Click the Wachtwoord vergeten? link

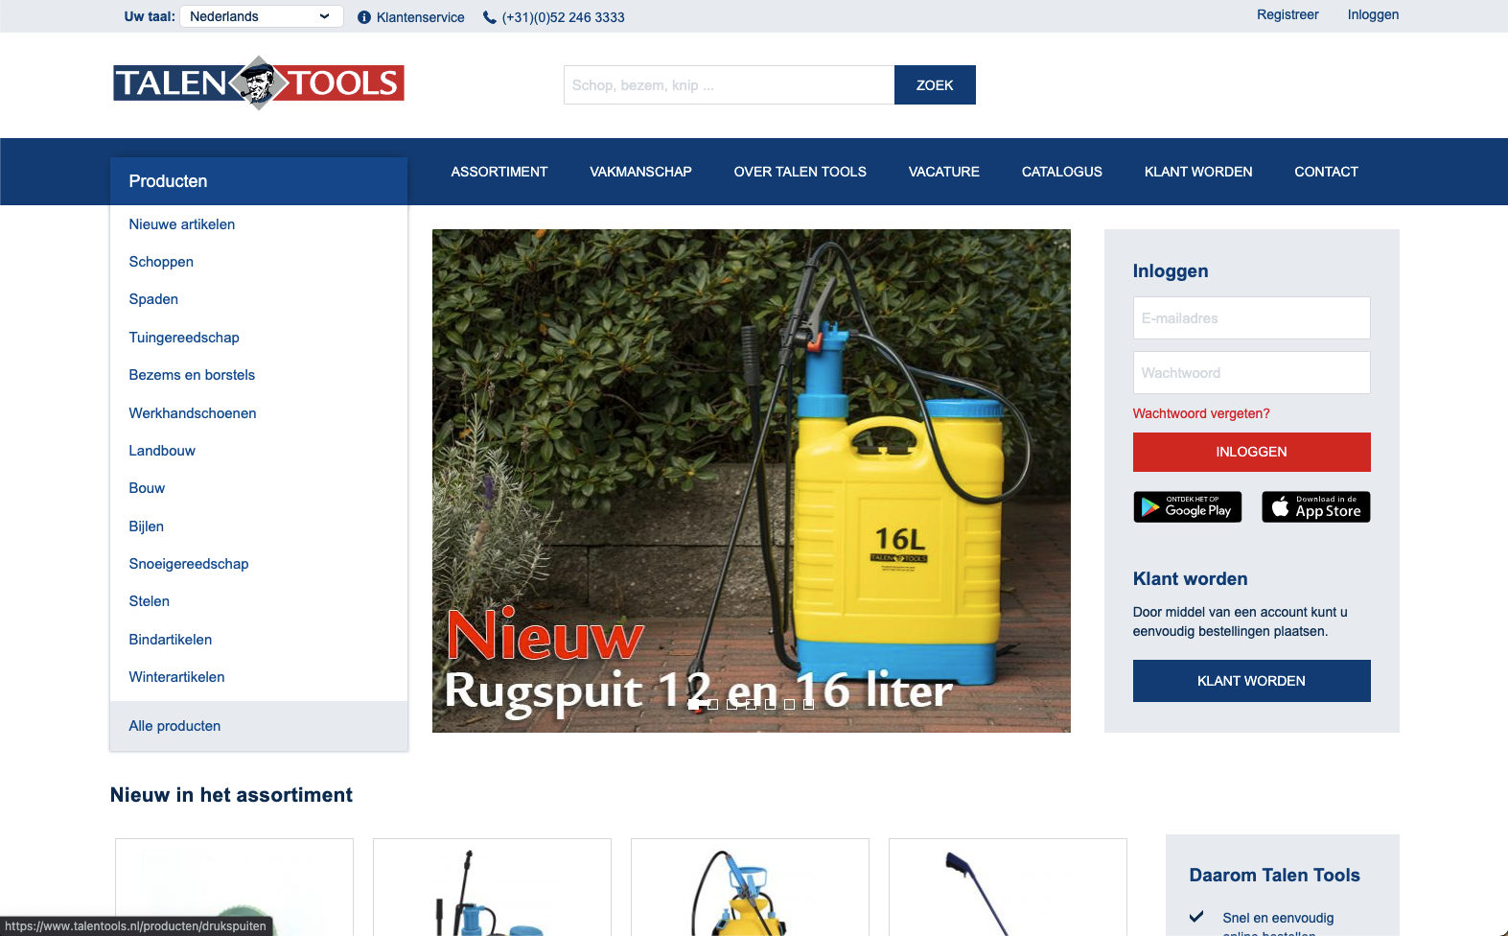tap(1200, 413)
